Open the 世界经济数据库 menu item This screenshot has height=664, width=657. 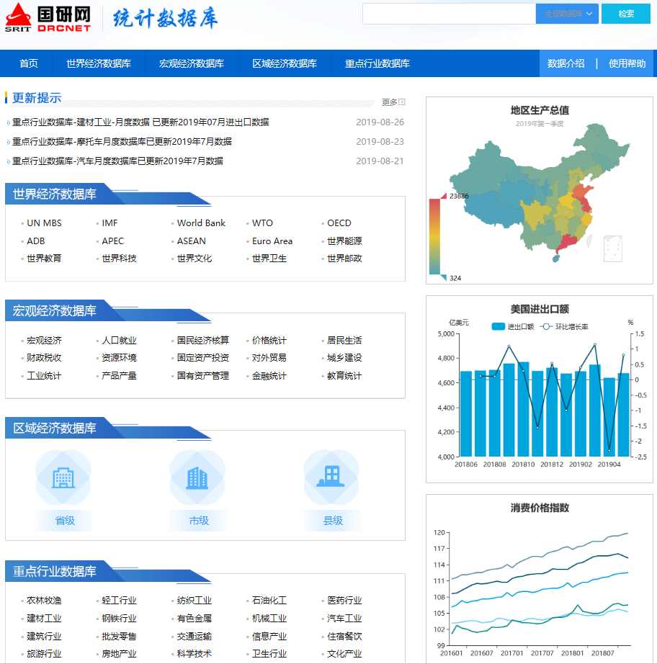[99, 63]
